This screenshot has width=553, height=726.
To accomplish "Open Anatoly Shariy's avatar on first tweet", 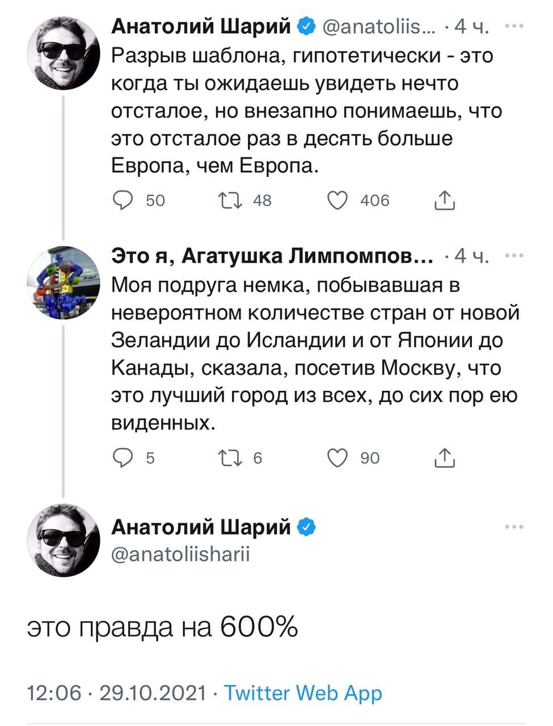I will (64, 54).
